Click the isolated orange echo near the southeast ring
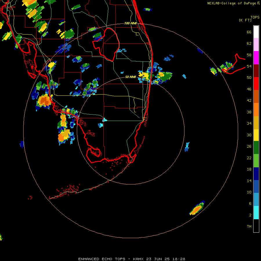 (197, 208)
